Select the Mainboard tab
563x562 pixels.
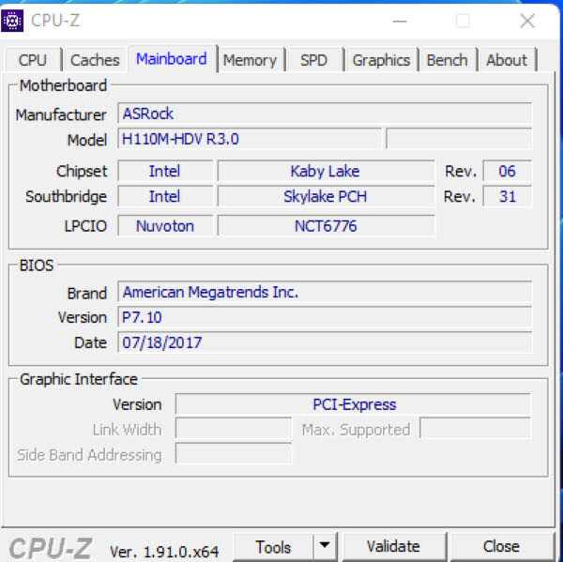[172, 59]
